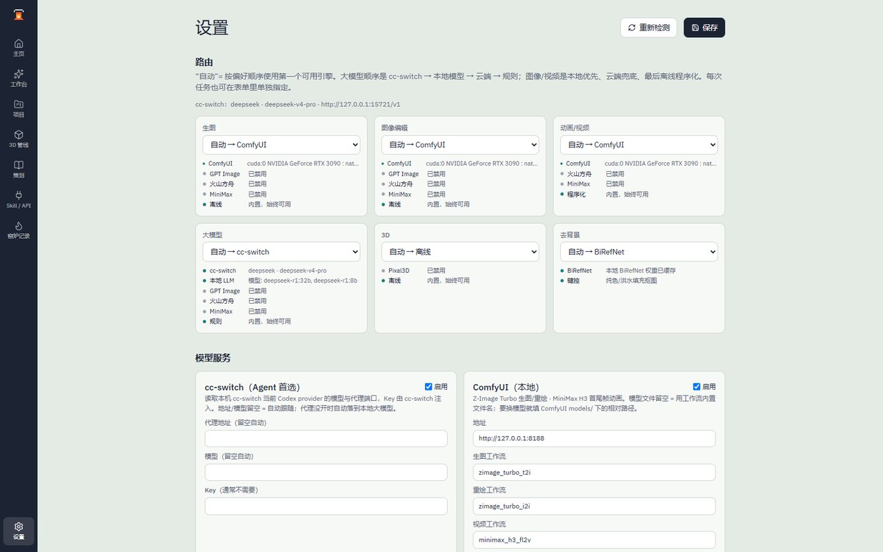Click the 设置 page title
883x552 pixels.
tap(212, 28)
